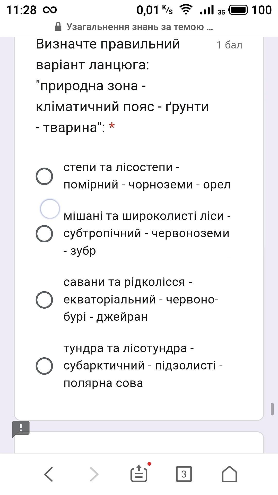Select the мішані та широколисті ліси option

click(44, 234)
